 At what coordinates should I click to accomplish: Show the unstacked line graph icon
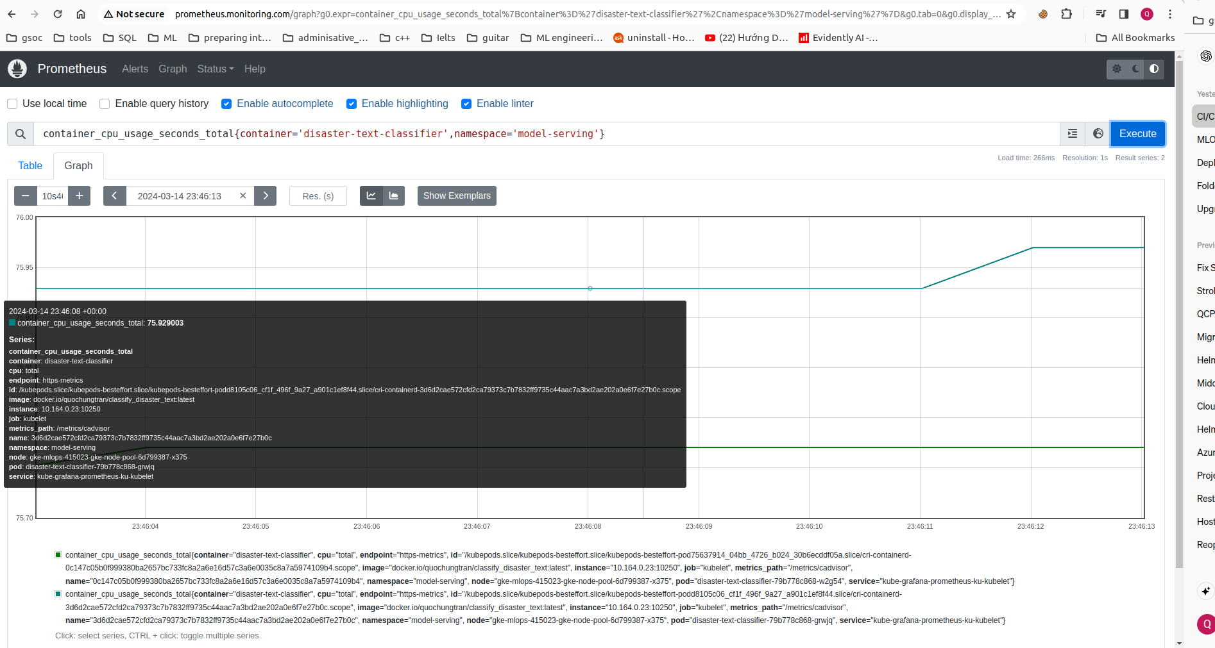[371, 196]
